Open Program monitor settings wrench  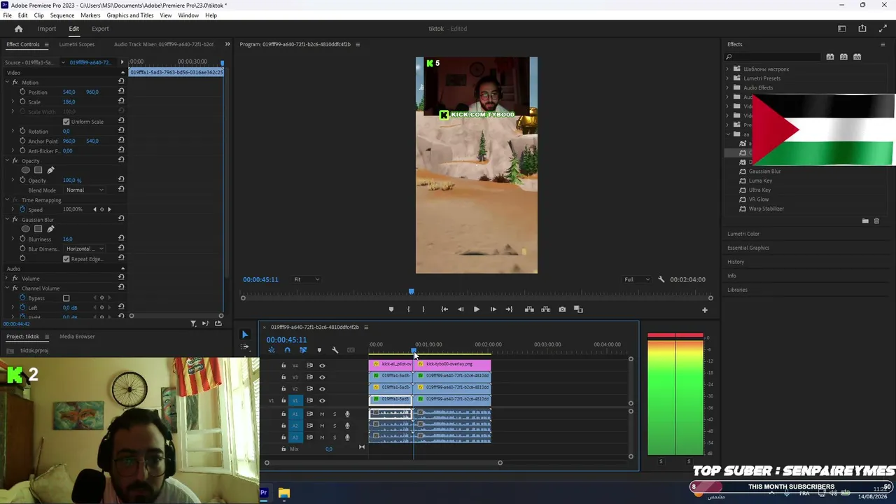[661, 279]
